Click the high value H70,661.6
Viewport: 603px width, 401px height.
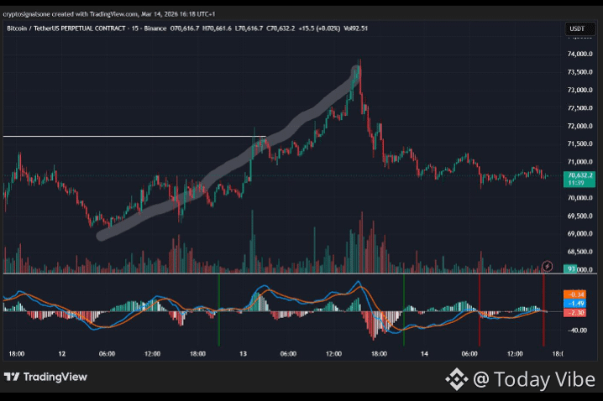(217, 29)
